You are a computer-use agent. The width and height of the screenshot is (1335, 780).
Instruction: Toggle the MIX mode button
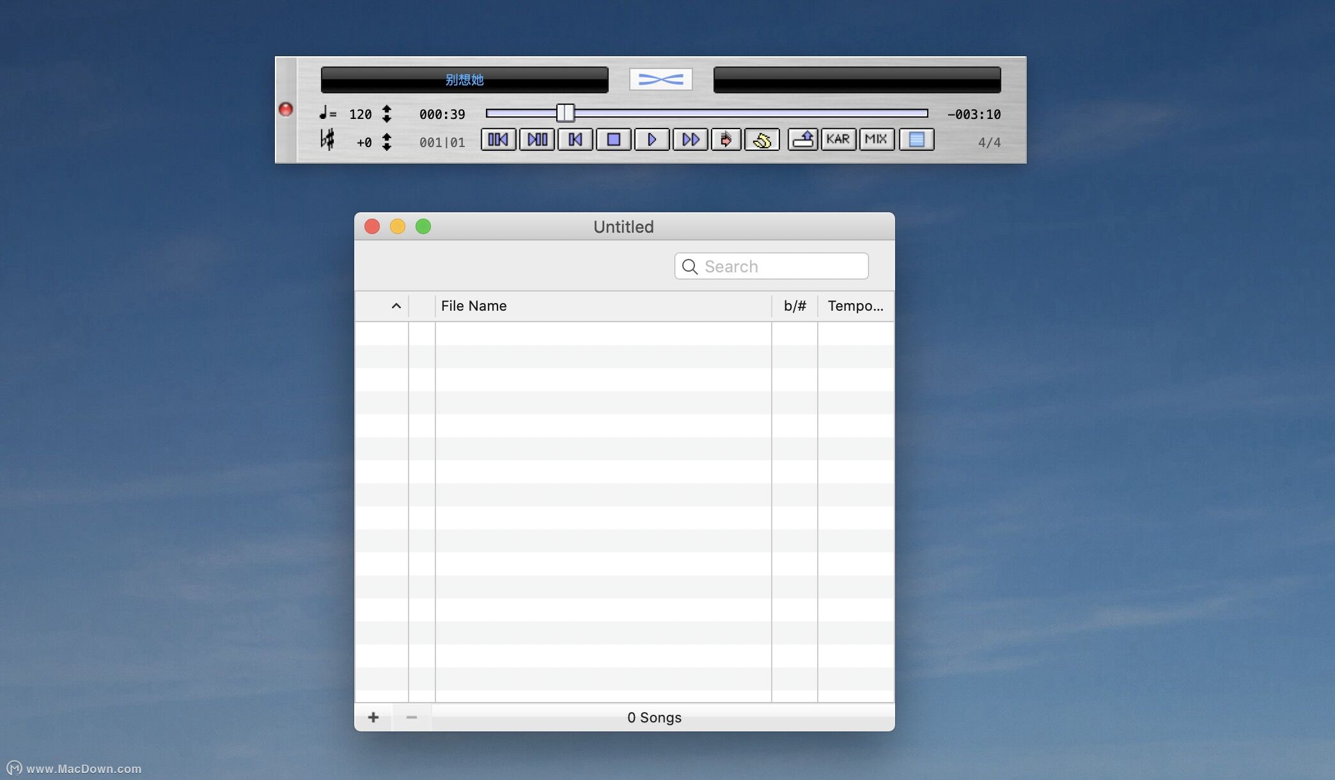(x=876, y=139)
